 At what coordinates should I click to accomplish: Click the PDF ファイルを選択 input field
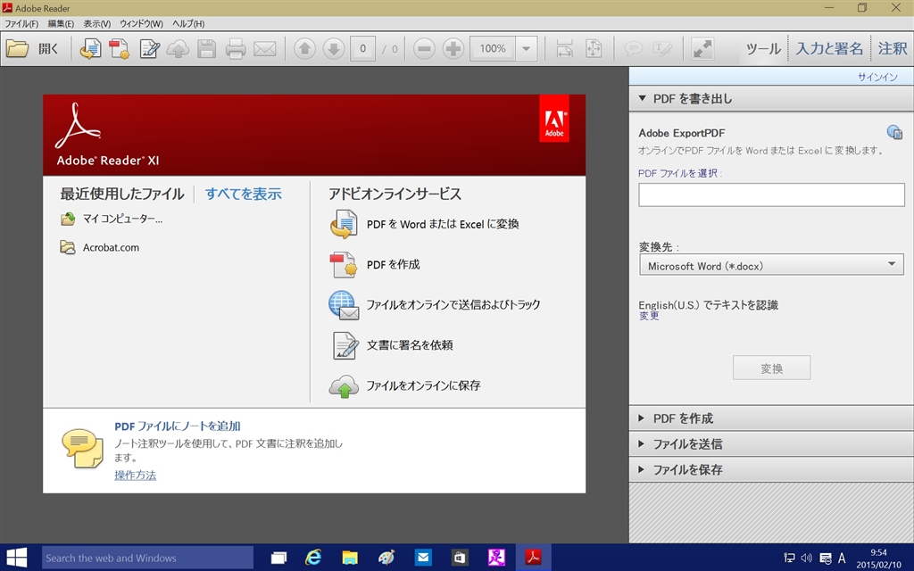tap(771, 194)
